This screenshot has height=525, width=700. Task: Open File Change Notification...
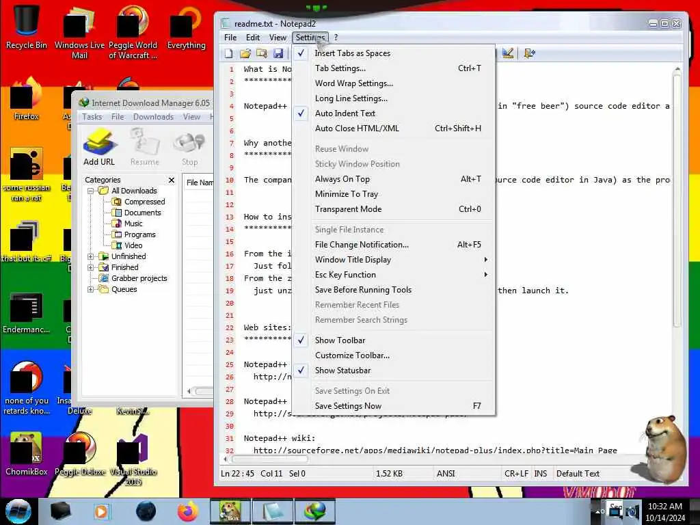coord(393,245)
